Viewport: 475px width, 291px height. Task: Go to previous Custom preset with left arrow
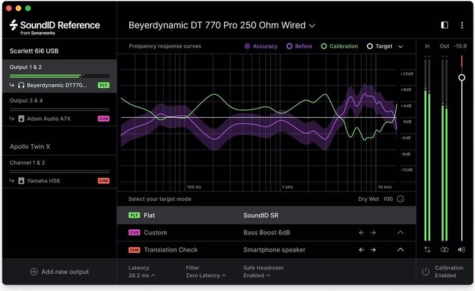(x=362, y=232)
